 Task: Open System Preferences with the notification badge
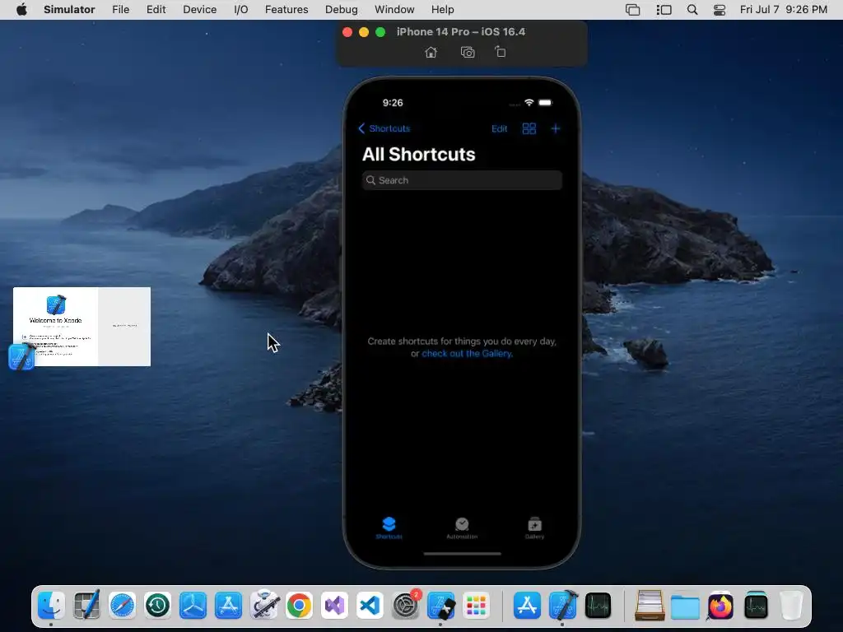point(405,606)
